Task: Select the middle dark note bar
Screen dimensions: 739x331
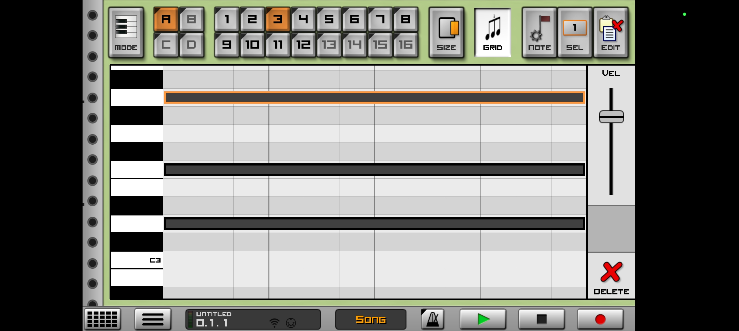Action: (x=374, y=170)
